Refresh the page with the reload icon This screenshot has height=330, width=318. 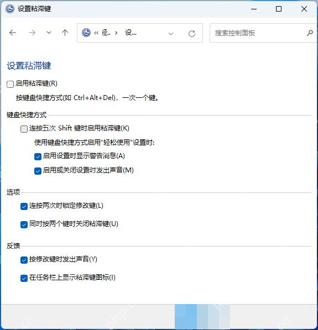[x=192, y=34]
